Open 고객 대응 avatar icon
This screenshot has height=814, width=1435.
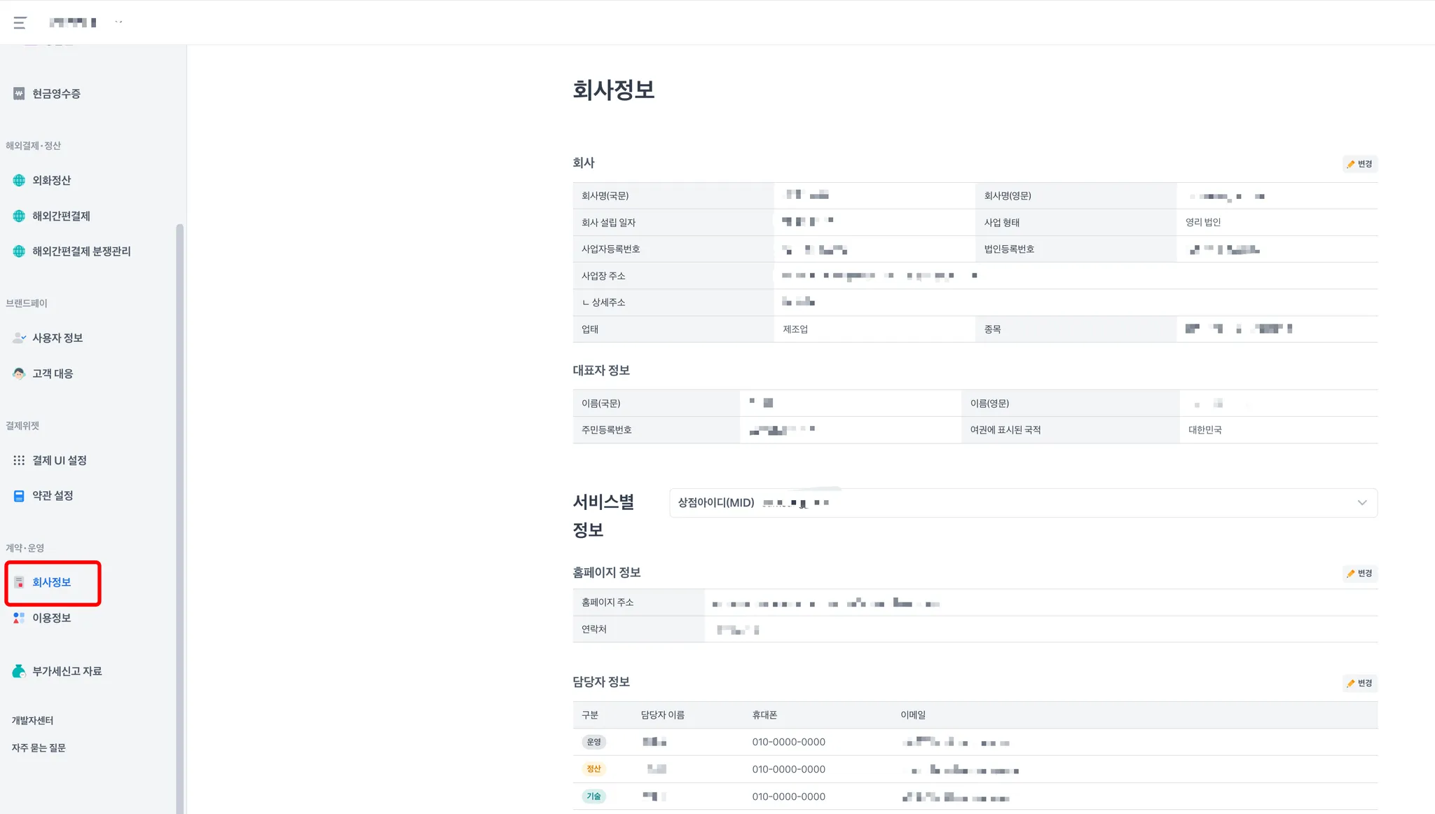[19, 374]
